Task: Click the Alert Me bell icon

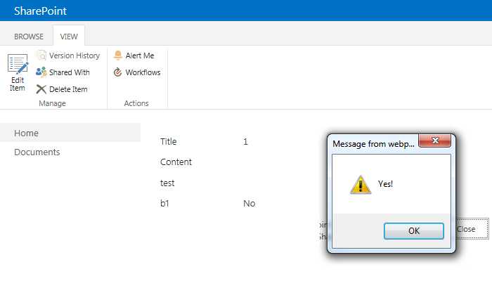Action: coord(117,55)
